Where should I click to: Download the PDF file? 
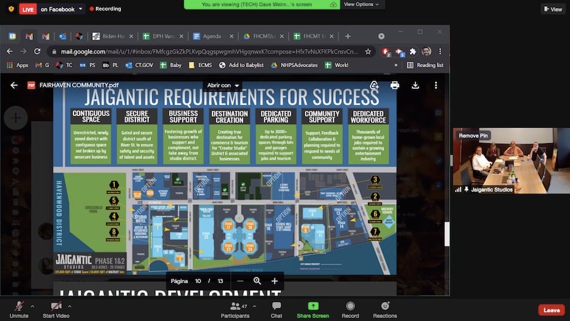415,85
